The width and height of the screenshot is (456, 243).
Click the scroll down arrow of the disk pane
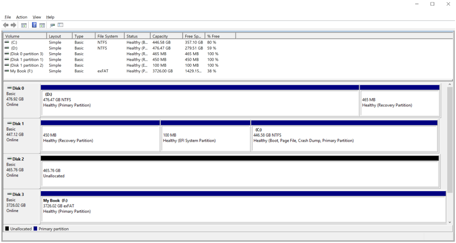(449, 223)
